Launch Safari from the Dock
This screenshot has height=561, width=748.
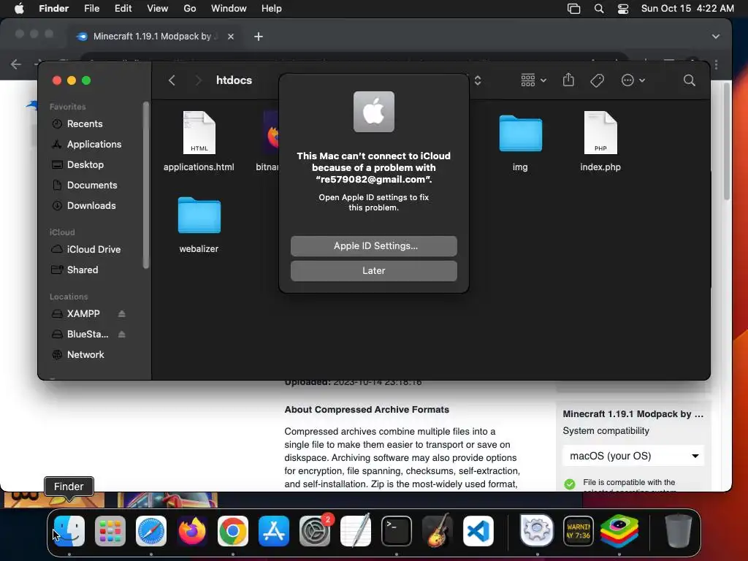click(x=151, y=531)
